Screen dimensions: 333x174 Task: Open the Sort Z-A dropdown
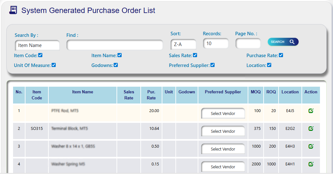click(x=183, y=44)
